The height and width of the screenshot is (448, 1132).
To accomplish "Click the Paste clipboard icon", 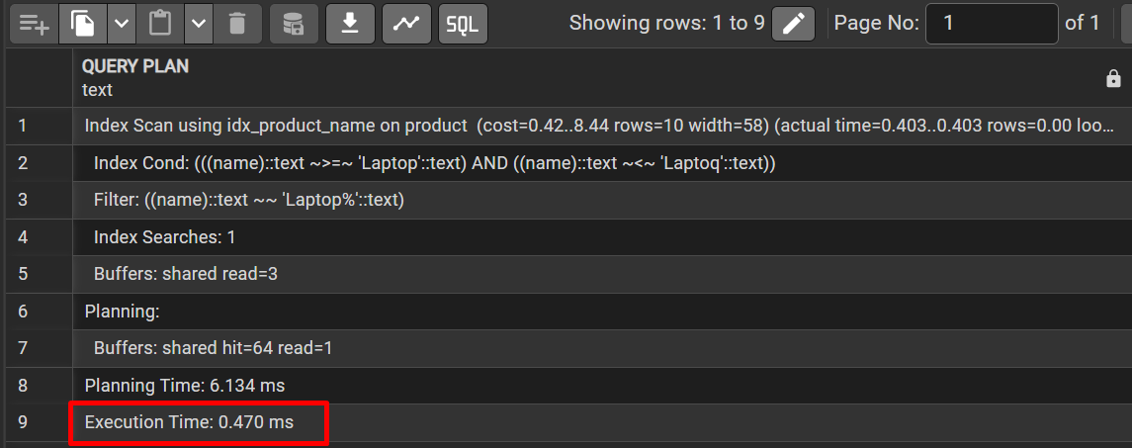I will pyautogui.click(x=160, y=23).
